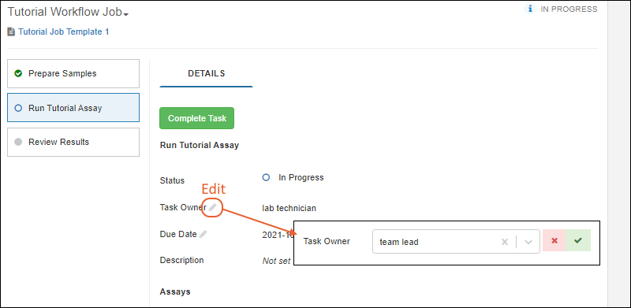Click the Task Owner edit pencil icon

click(213, 207)
